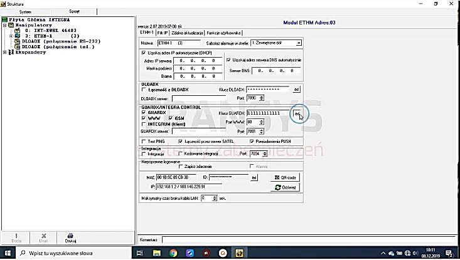460x260 pixels.
Task: Click the Komentarz text field
Action: [x=309, y=240]
